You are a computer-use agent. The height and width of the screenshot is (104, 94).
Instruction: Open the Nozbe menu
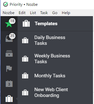tap(9, 13)
